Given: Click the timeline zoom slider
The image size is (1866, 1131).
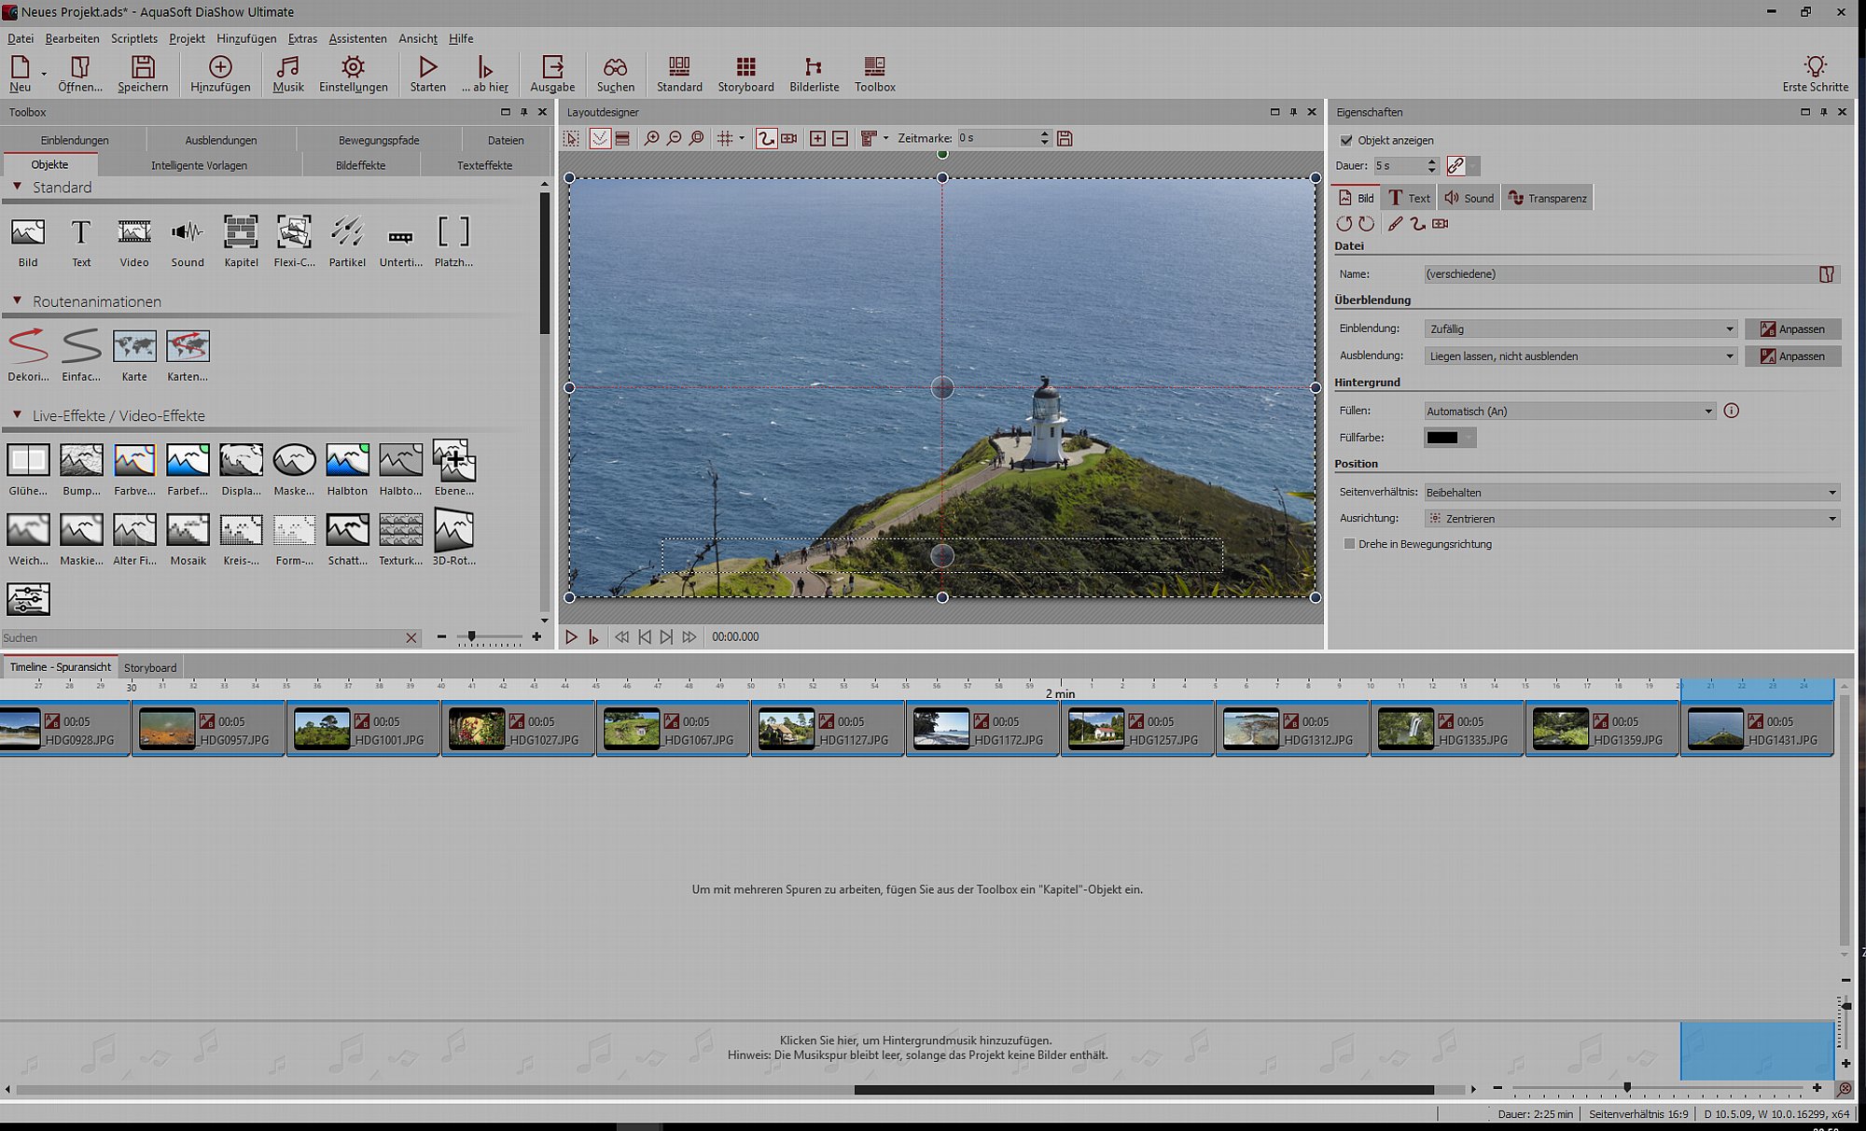Looking at the screenshot, I should click(1627, 1087).
